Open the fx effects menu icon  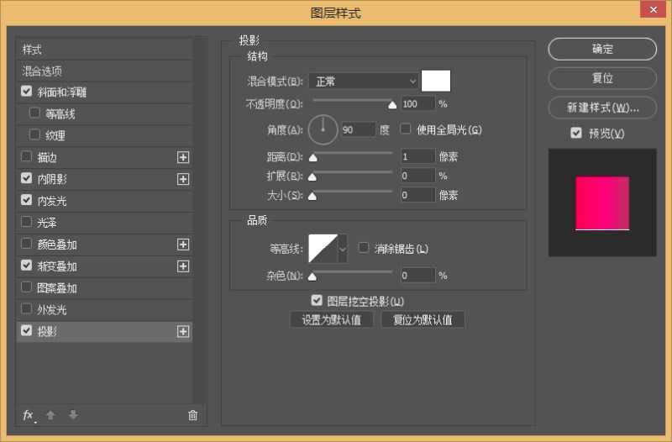(x=29, y=415)
